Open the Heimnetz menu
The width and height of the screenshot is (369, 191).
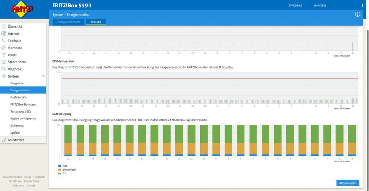click(x=15, y=48)
